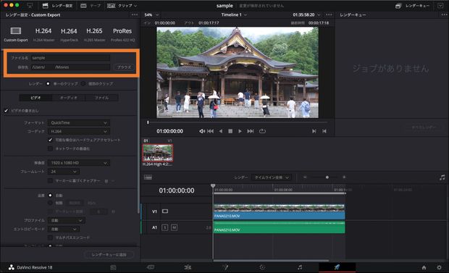Play the viewer forward
This screenshot has width=449, height=273.
(240, 131)
